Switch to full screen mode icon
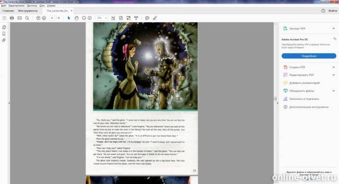The image size is (339, 184). tap(129, 18)
